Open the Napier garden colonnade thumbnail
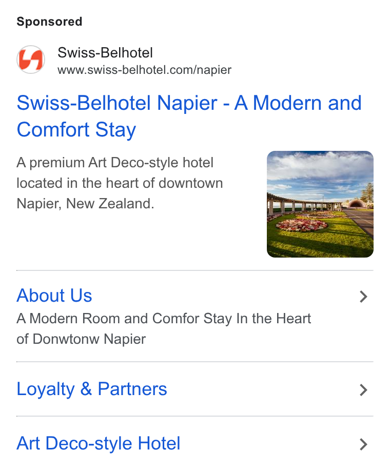Image resolution: width=390 pixels, height=470 pixels. tap(320, 204)
